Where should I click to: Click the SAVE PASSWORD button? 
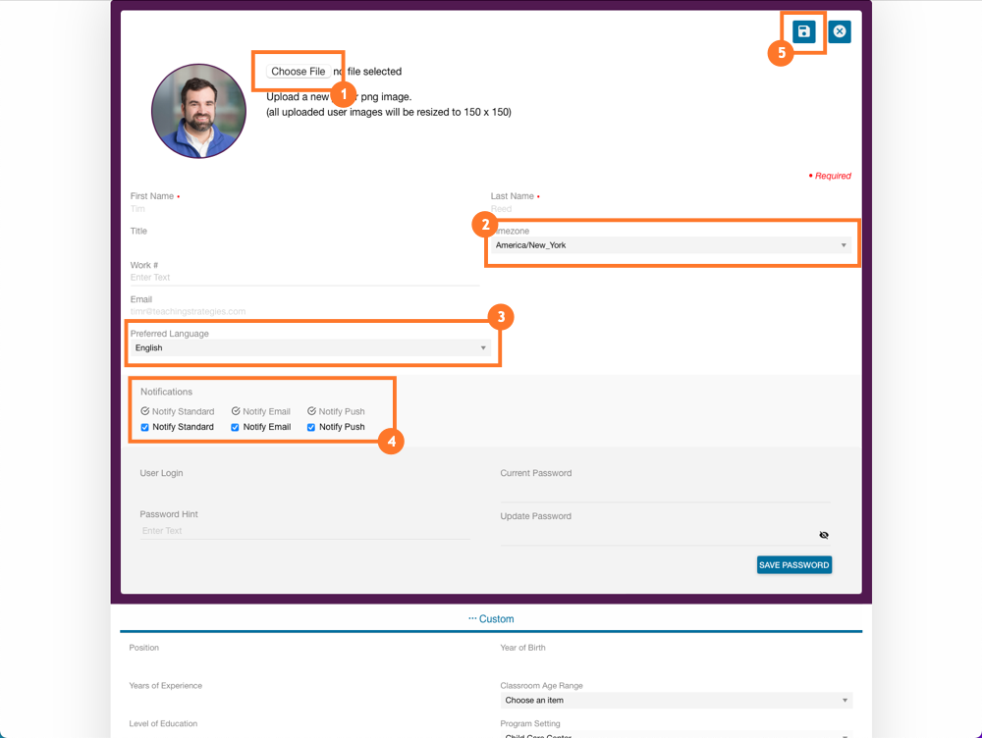[793, 564]
